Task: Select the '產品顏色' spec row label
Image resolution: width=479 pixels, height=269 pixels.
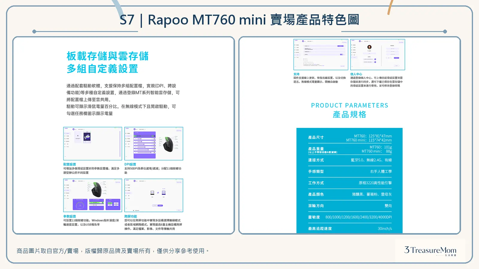Action: pos(316,194)
